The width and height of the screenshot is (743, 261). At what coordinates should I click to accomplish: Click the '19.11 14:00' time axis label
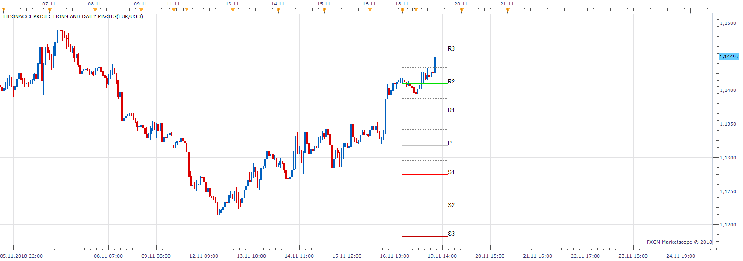click(442, 256)
